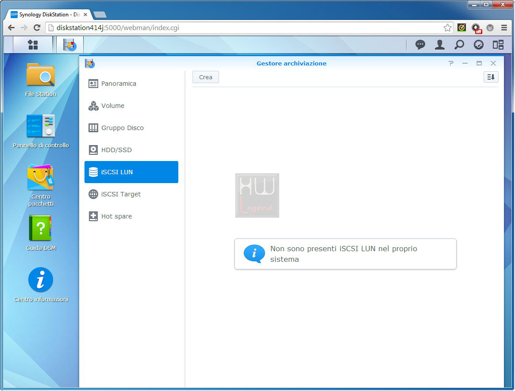
Task: Open Centro pacchetti desktop icon
Action: coord(41,185)
